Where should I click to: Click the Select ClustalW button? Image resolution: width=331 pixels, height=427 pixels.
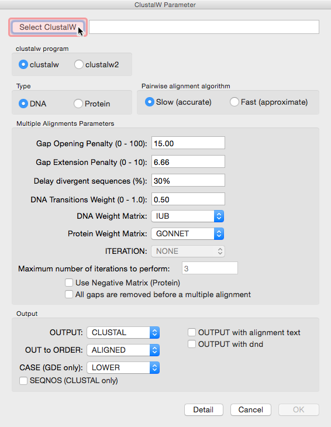tap(48, 27)
